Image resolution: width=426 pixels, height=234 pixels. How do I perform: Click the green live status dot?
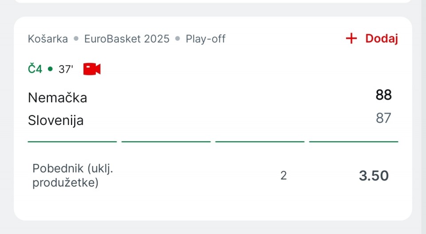click(50, 69)
